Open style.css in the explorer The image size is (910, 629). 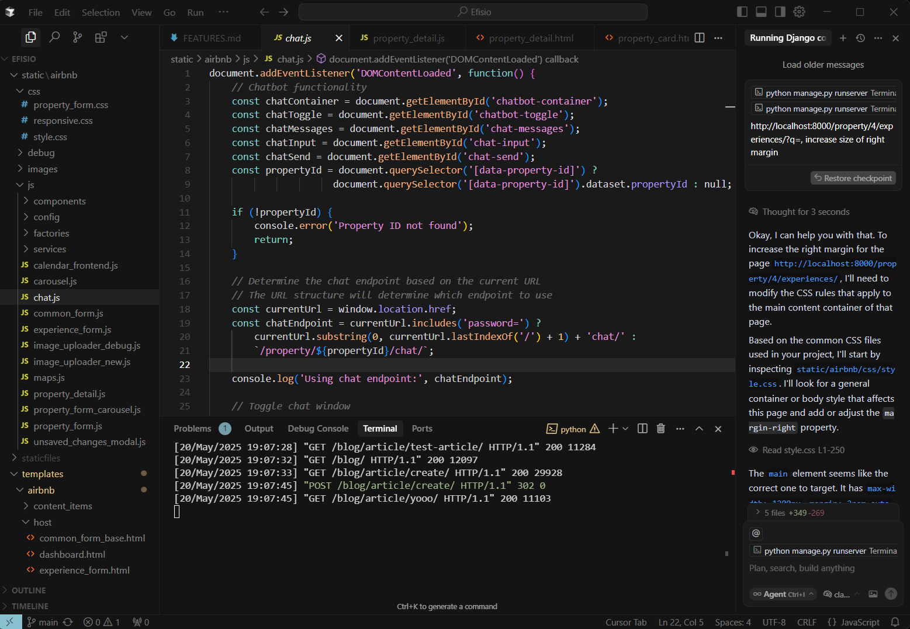(50, 137)
